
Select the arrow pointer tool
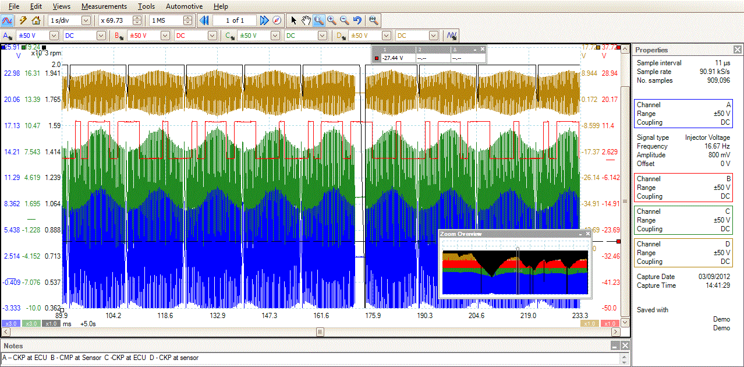294,20
